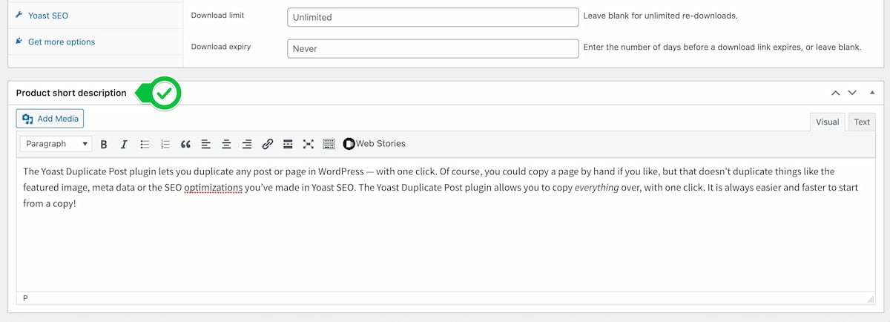
Task: Add a blockquote
Action: 186,144
